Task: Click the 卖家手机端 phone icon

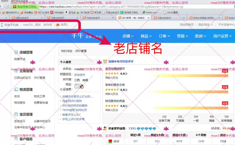Action: click(x=2, y=25)
